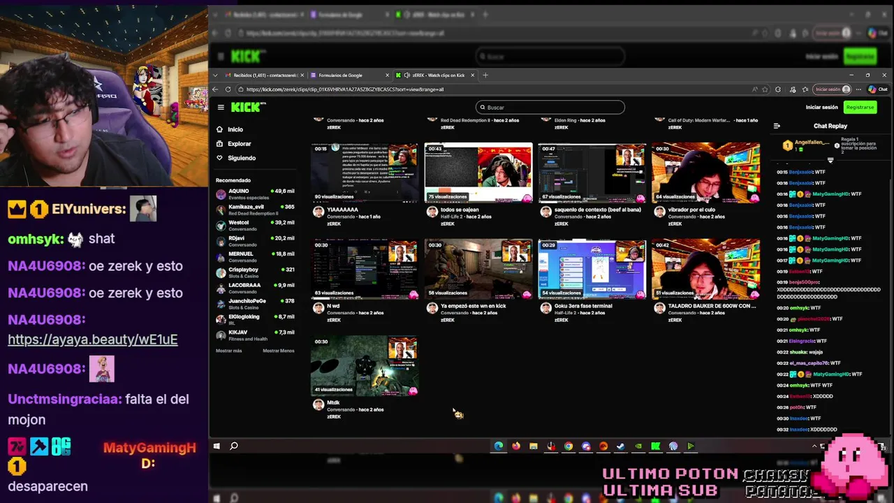Open File Explorer from the taskbar

(534, 446)
